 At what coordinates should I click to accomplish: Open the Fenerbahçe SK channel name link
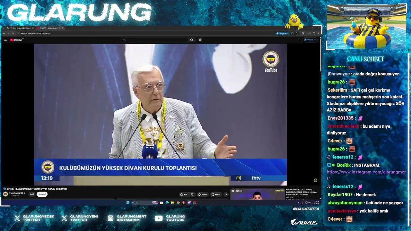click(16, 193)
